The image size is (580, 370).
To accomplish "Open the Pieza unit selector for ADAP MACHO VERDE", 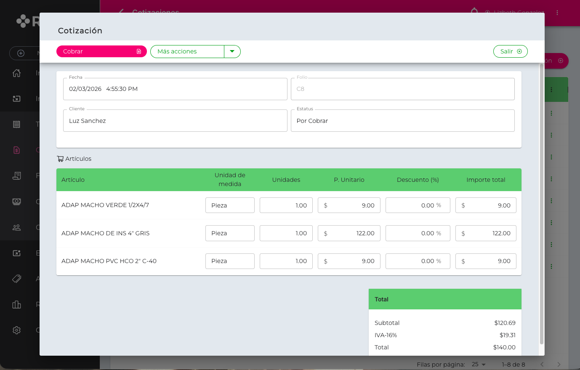I will click(x=230, y=205).
